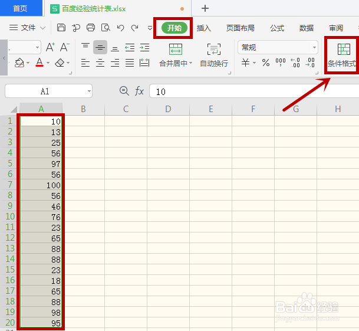Switch to 审阅 ribbon tab
Viewport: 359px width, 331px height.
(x=336, y=28)
